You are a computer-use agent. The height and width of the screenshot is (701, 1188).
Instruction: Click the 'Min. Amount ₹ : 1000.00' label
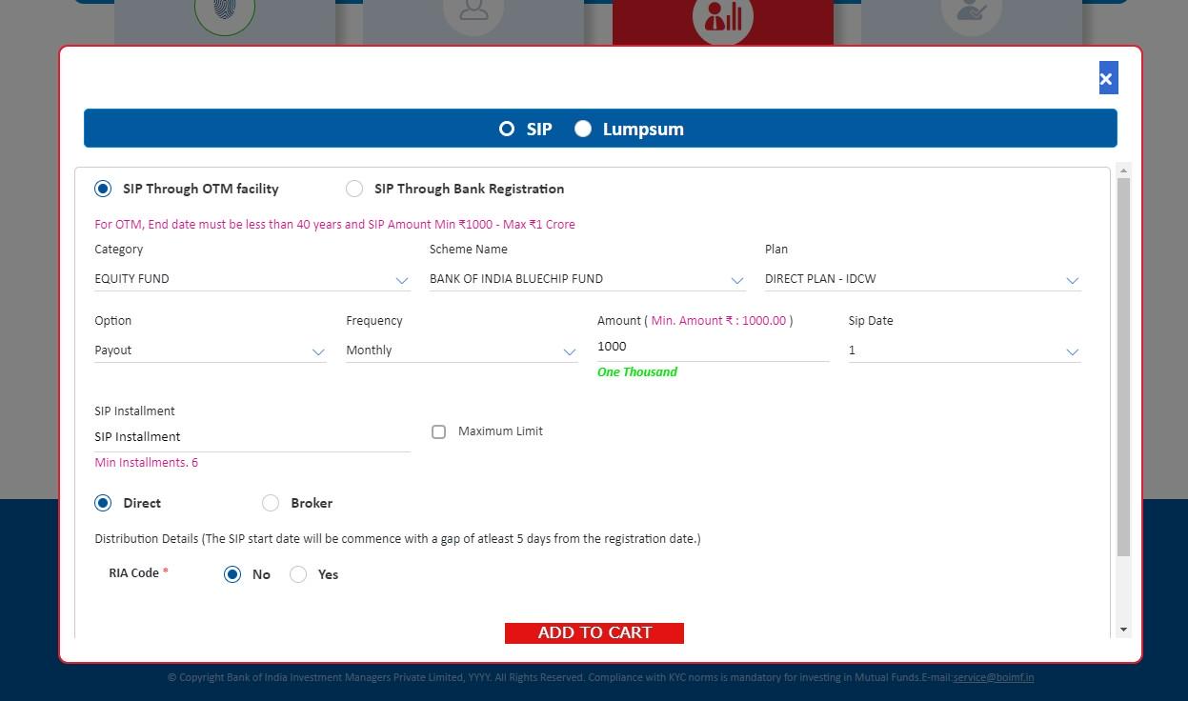719,321
